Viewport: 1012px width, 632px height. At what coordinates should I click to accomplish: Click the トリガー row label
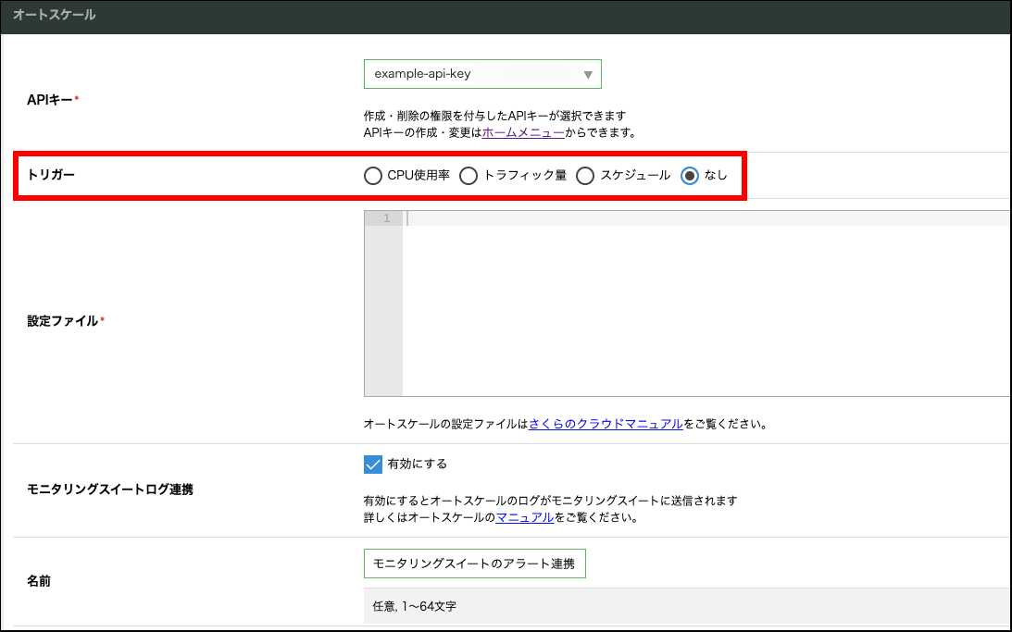[51, 176]
